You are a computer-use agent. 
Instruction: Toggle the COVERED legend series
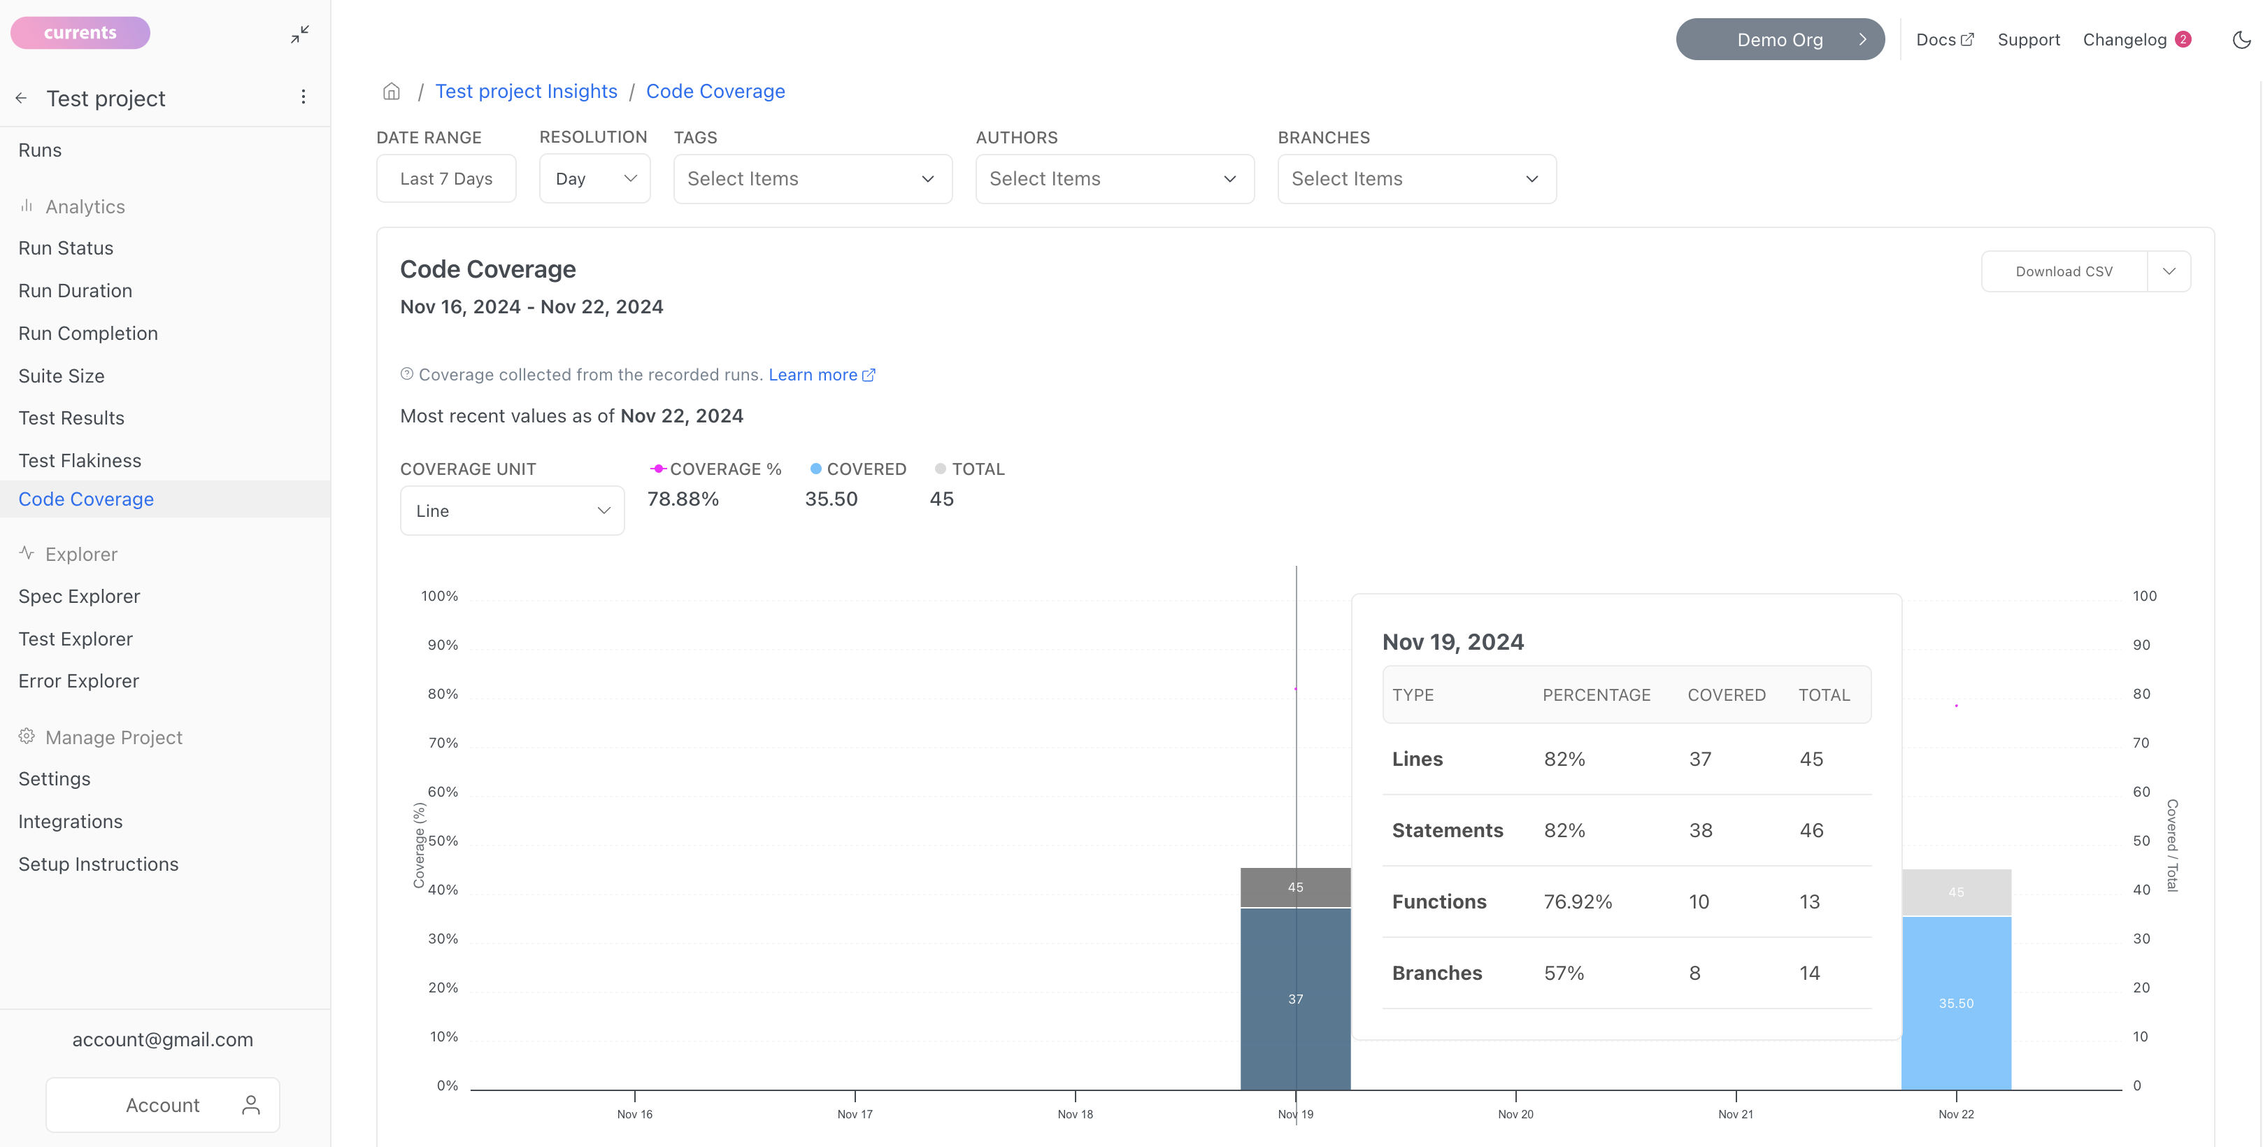857,469
